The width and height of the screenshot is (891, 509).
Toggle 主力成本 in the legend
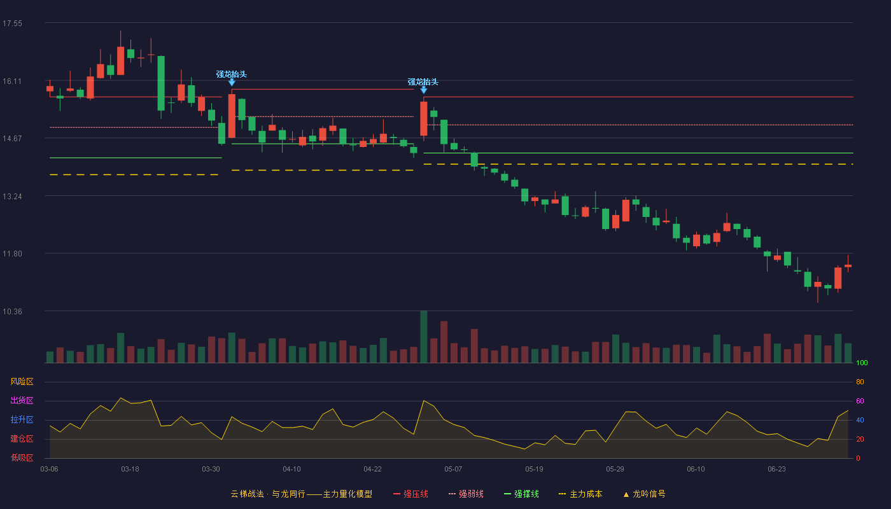point(580,494)
